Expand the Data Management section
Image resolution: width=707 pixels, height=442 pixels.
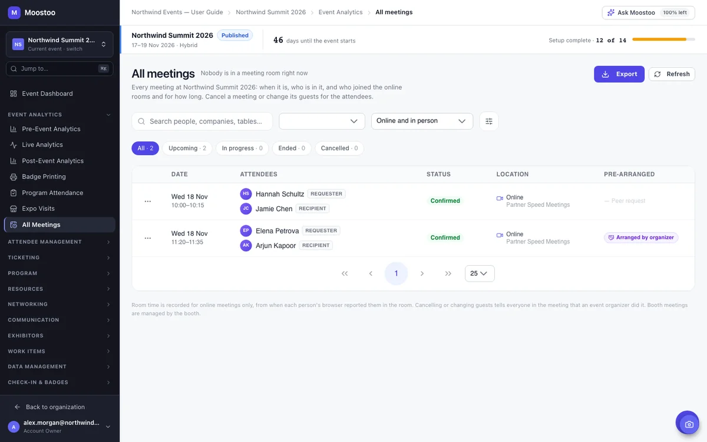point(60,367)
